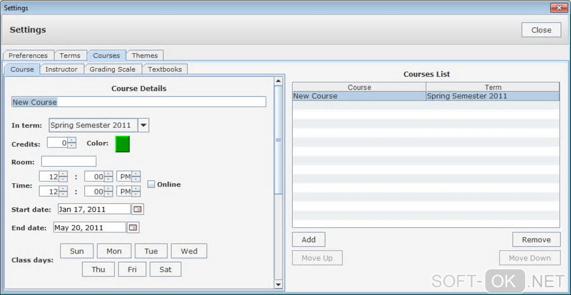This screenshot has height=295, width=571.
Task: Expand the In term dropdown arrow
Action: (143, 125)
